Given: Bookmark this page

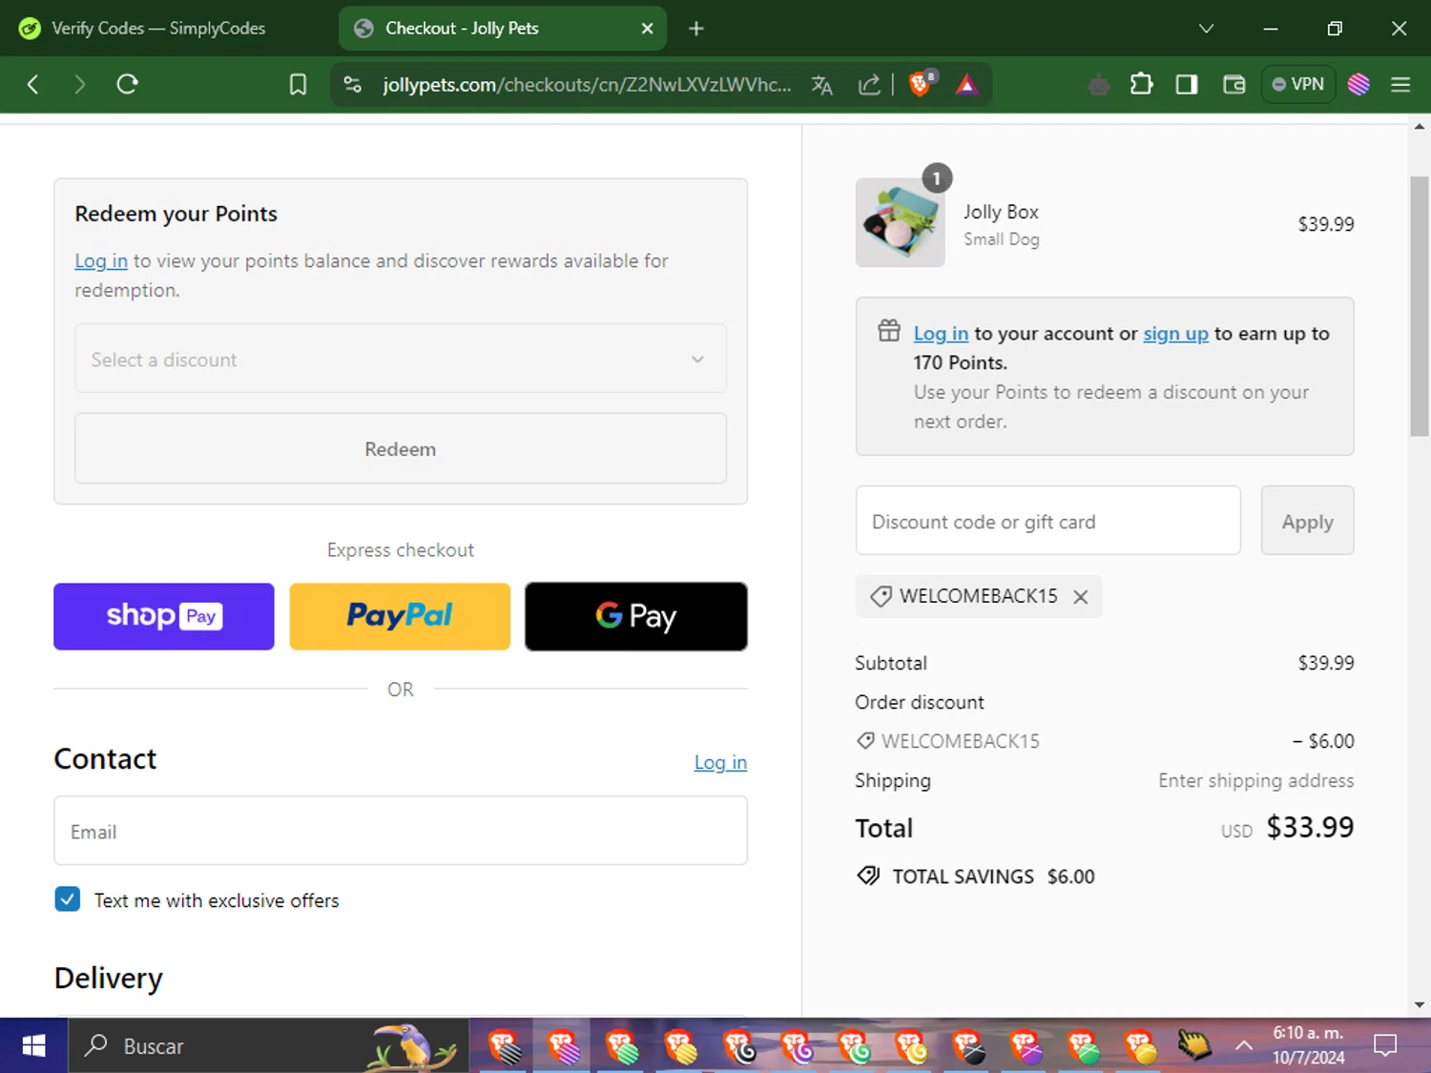Looking at the screenshot, I should click(298, 85).
